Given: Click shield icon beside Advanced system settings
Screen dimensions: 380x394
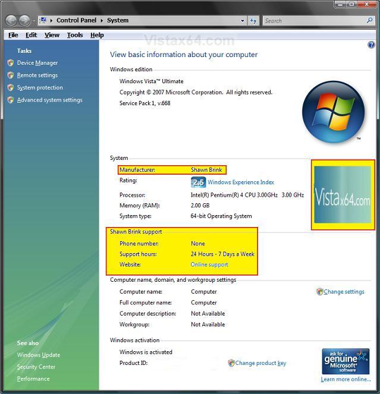Looking at the screenshot, I should [11, 100].
